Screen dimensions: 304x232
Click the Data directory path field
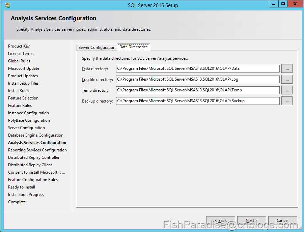point(198,68)
